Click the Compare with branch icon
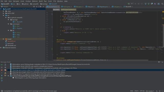Viewport: 164px width, 92px height. pyautogui.click(x=152, y=4)
